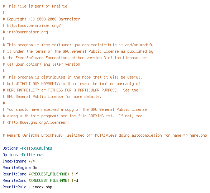Click the gnu.org licenses URL
Screen dimensions: 210x193
(x=38, y=122)
